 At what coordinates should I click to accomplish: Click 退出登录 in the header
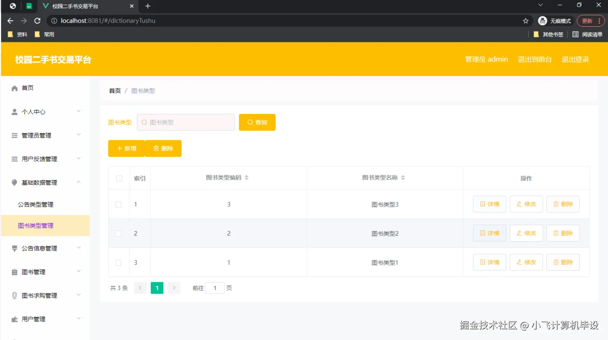click(575, 59)
